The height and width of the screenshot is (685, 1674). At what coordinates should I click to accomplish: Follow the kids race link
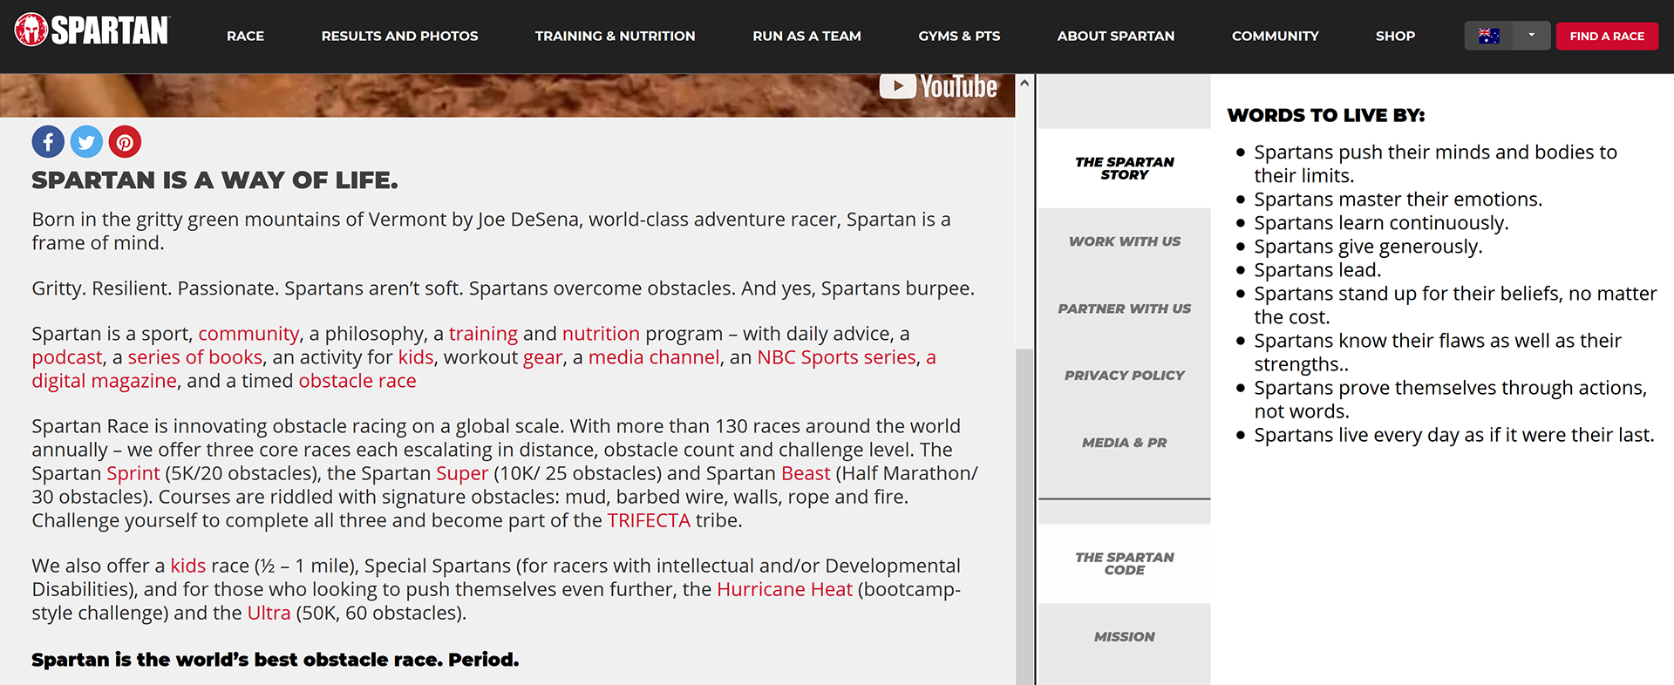[188, 566]
